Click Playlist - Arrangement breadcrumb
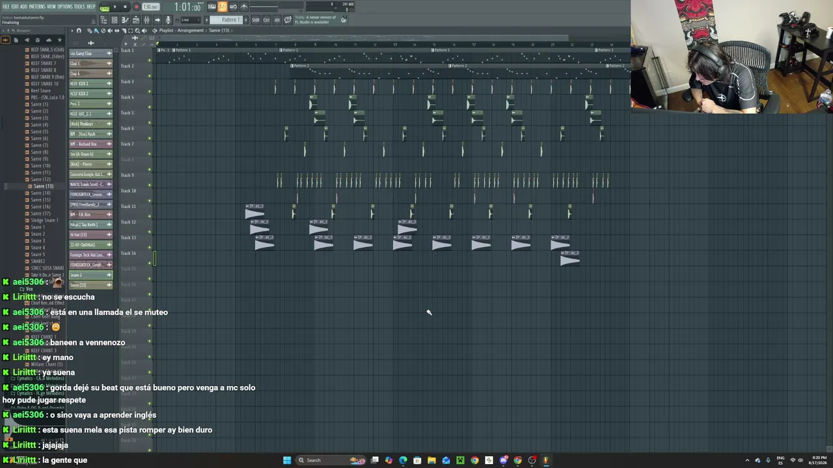The image size is (833, 468). pos(182,31)
